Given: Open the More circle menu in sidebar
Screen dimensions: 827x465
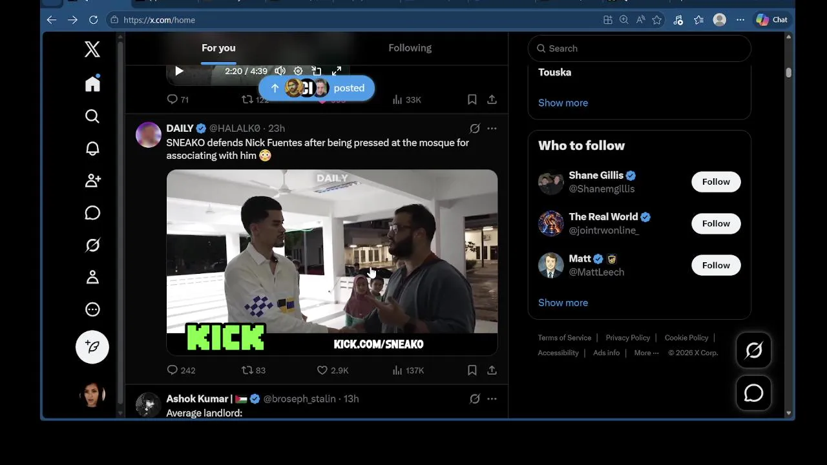Looking at the screenshot, I should coord(92,309).
